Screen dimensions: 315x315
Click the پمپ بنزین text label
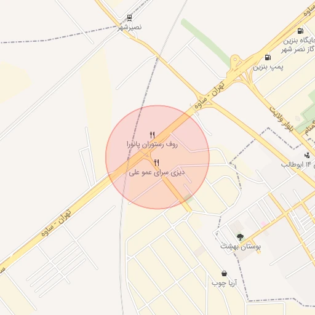[x=268, y=67]
